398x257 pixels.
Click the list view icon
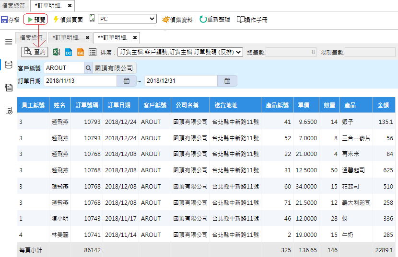93,52
